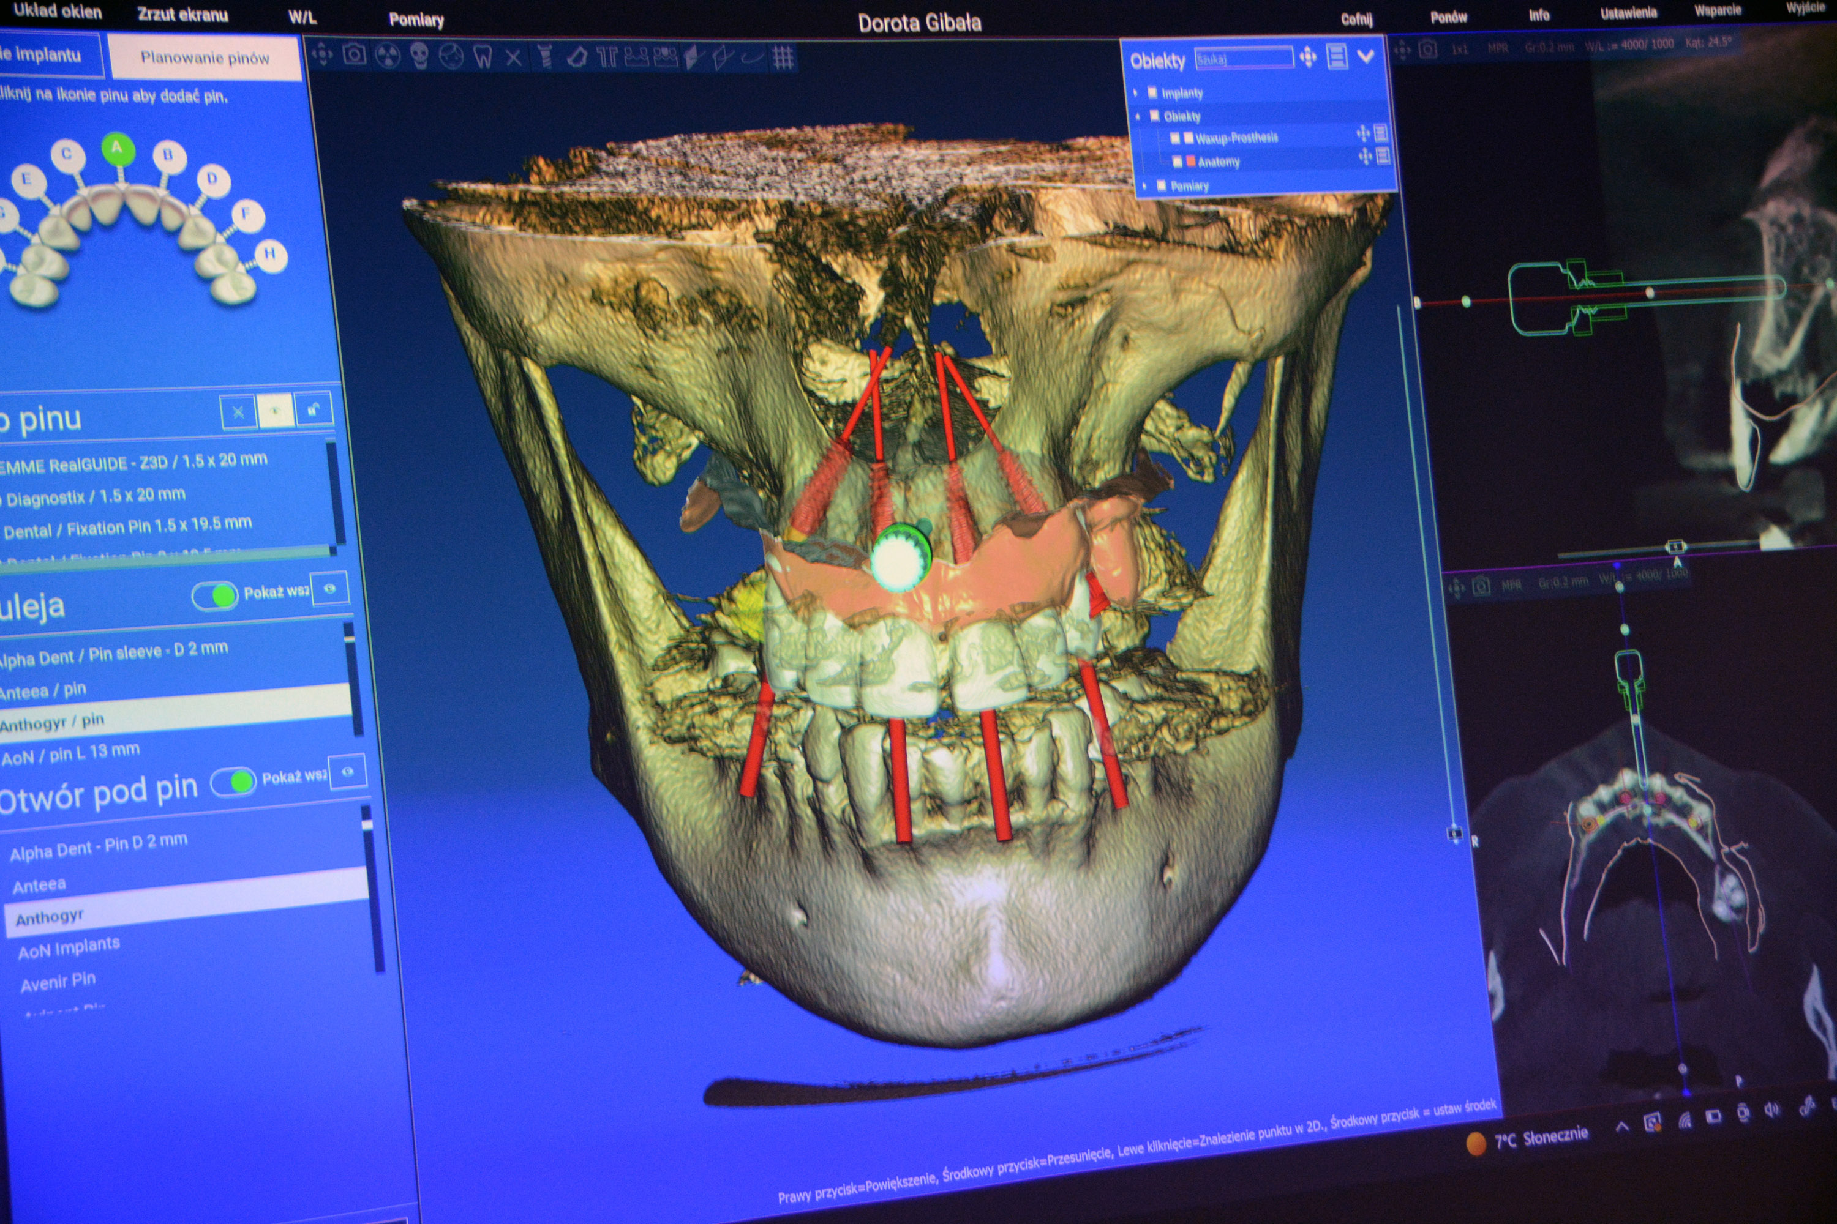Image resolution: width=1837 pixels, height=1224 pixels.
Task: Expand the Implanty tree node
Action: pos(1136,93)
